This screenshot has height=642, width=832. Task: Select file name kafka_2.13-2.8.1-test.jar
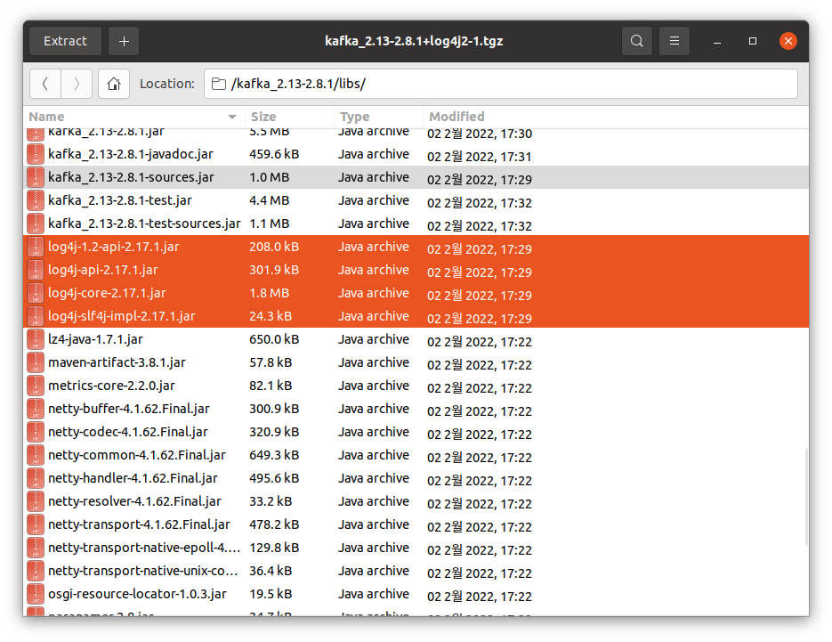tap(120, 200)
